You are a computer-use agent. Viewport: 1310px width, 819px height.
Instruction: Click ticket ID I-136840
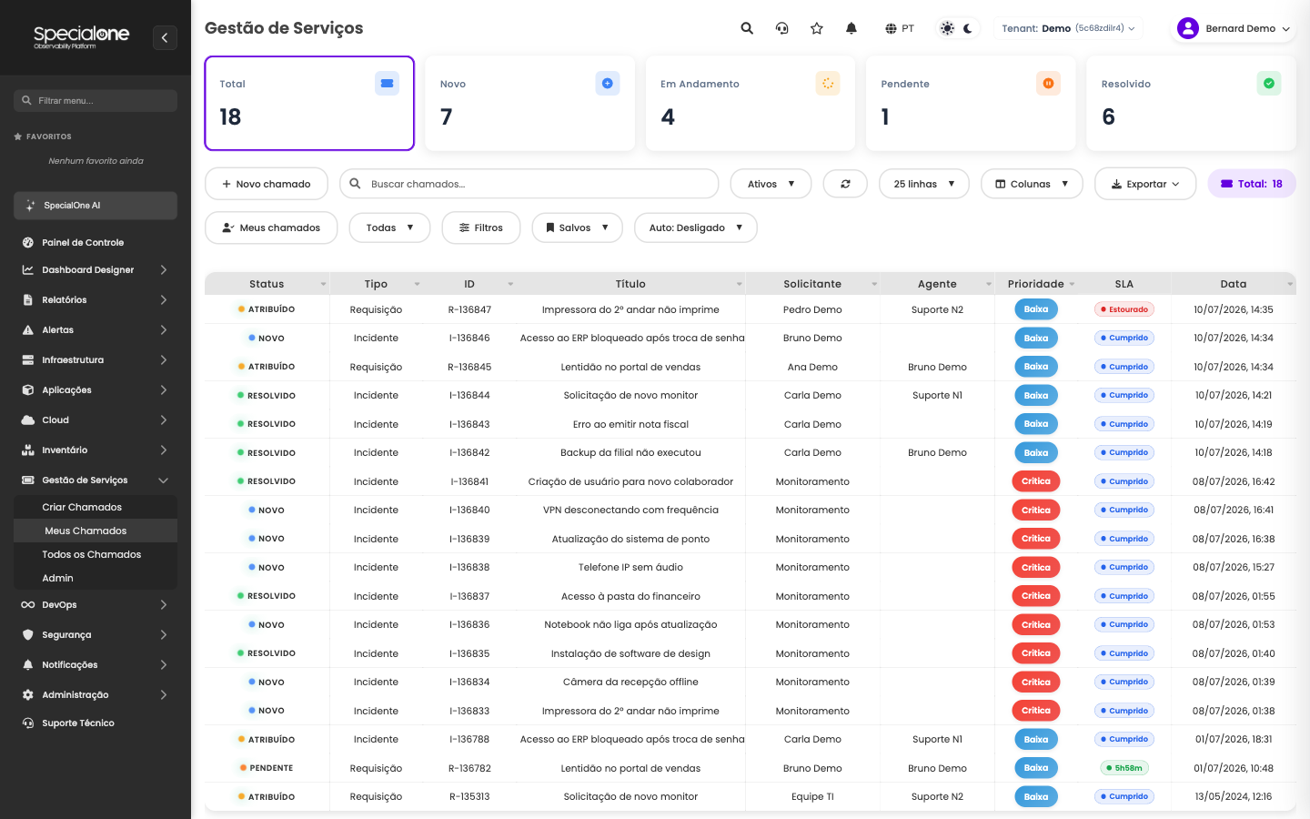pyautogui.click(x=469, y=510)
